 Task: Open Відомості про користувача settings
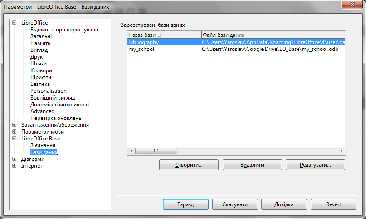64,30
